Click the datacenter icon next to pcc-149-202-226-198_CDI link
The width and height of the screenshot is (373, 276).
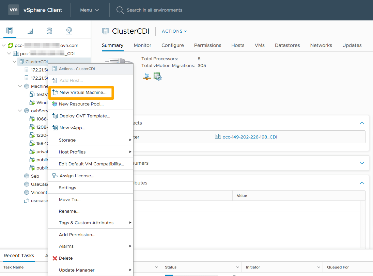pyautogui.click(x=218, y=136)
